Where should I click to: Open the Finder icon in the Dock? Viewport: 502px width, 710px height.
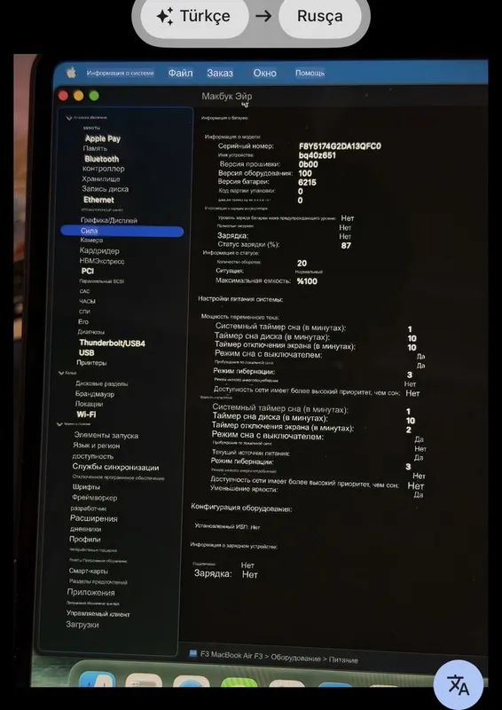coord(96,679)
